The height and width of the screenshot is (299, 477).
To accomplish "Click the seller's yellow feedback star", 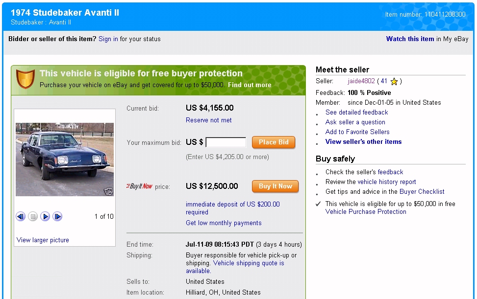I will coord(394,82).
